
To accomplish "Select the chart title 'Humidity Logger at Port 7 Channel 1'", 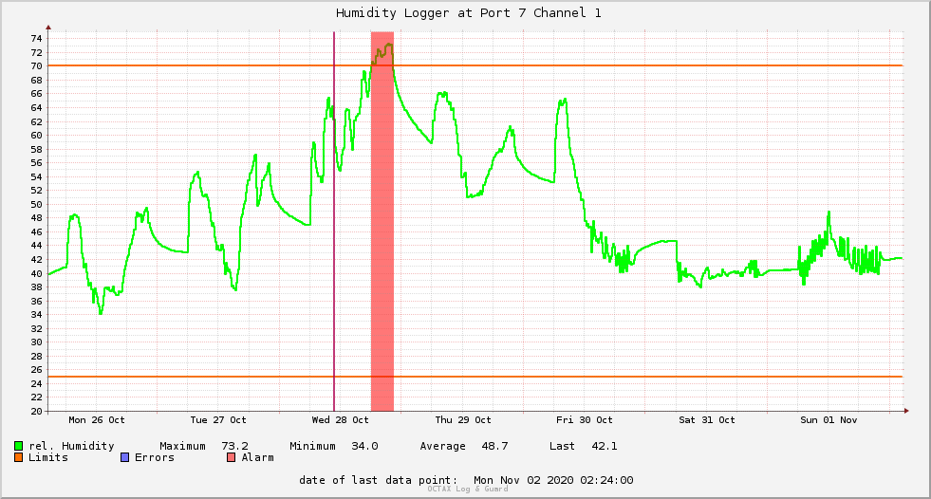I will pos(469,13).
